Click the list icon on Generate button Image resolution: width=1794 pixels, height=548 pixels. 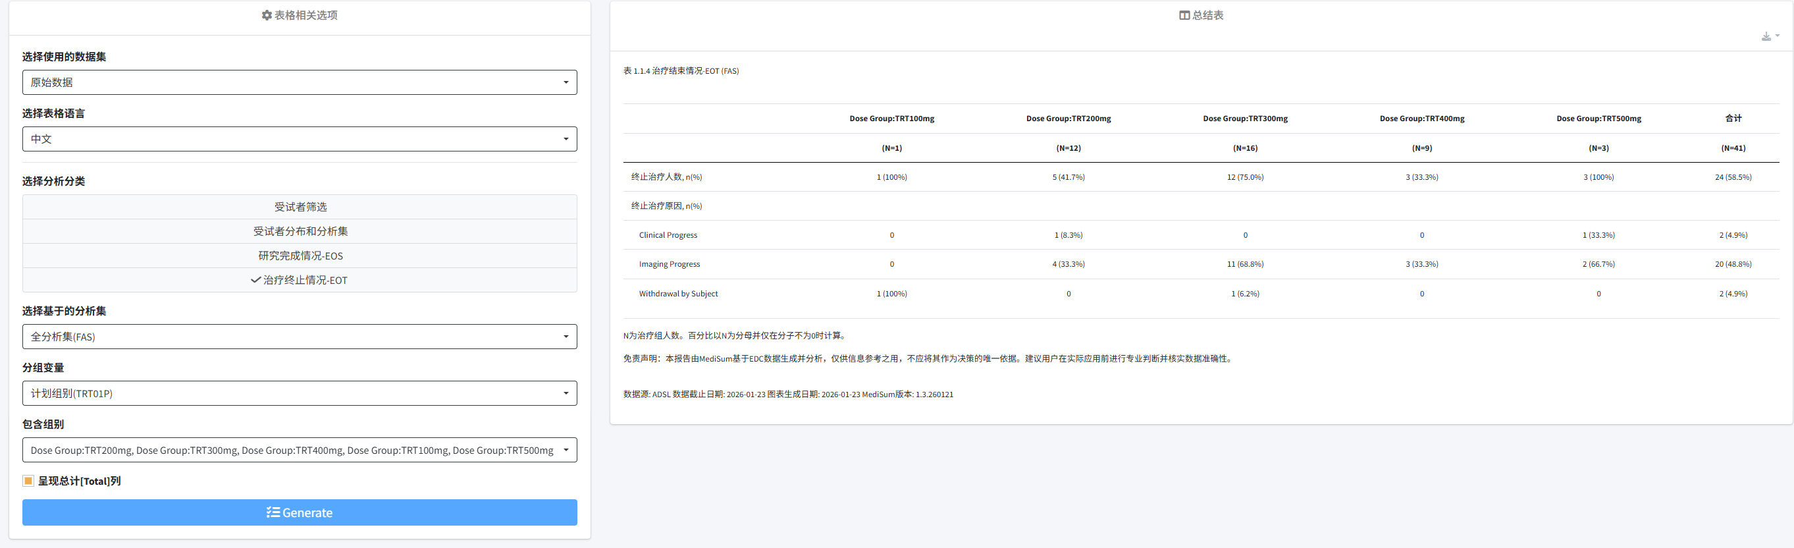tap(273, 512)
